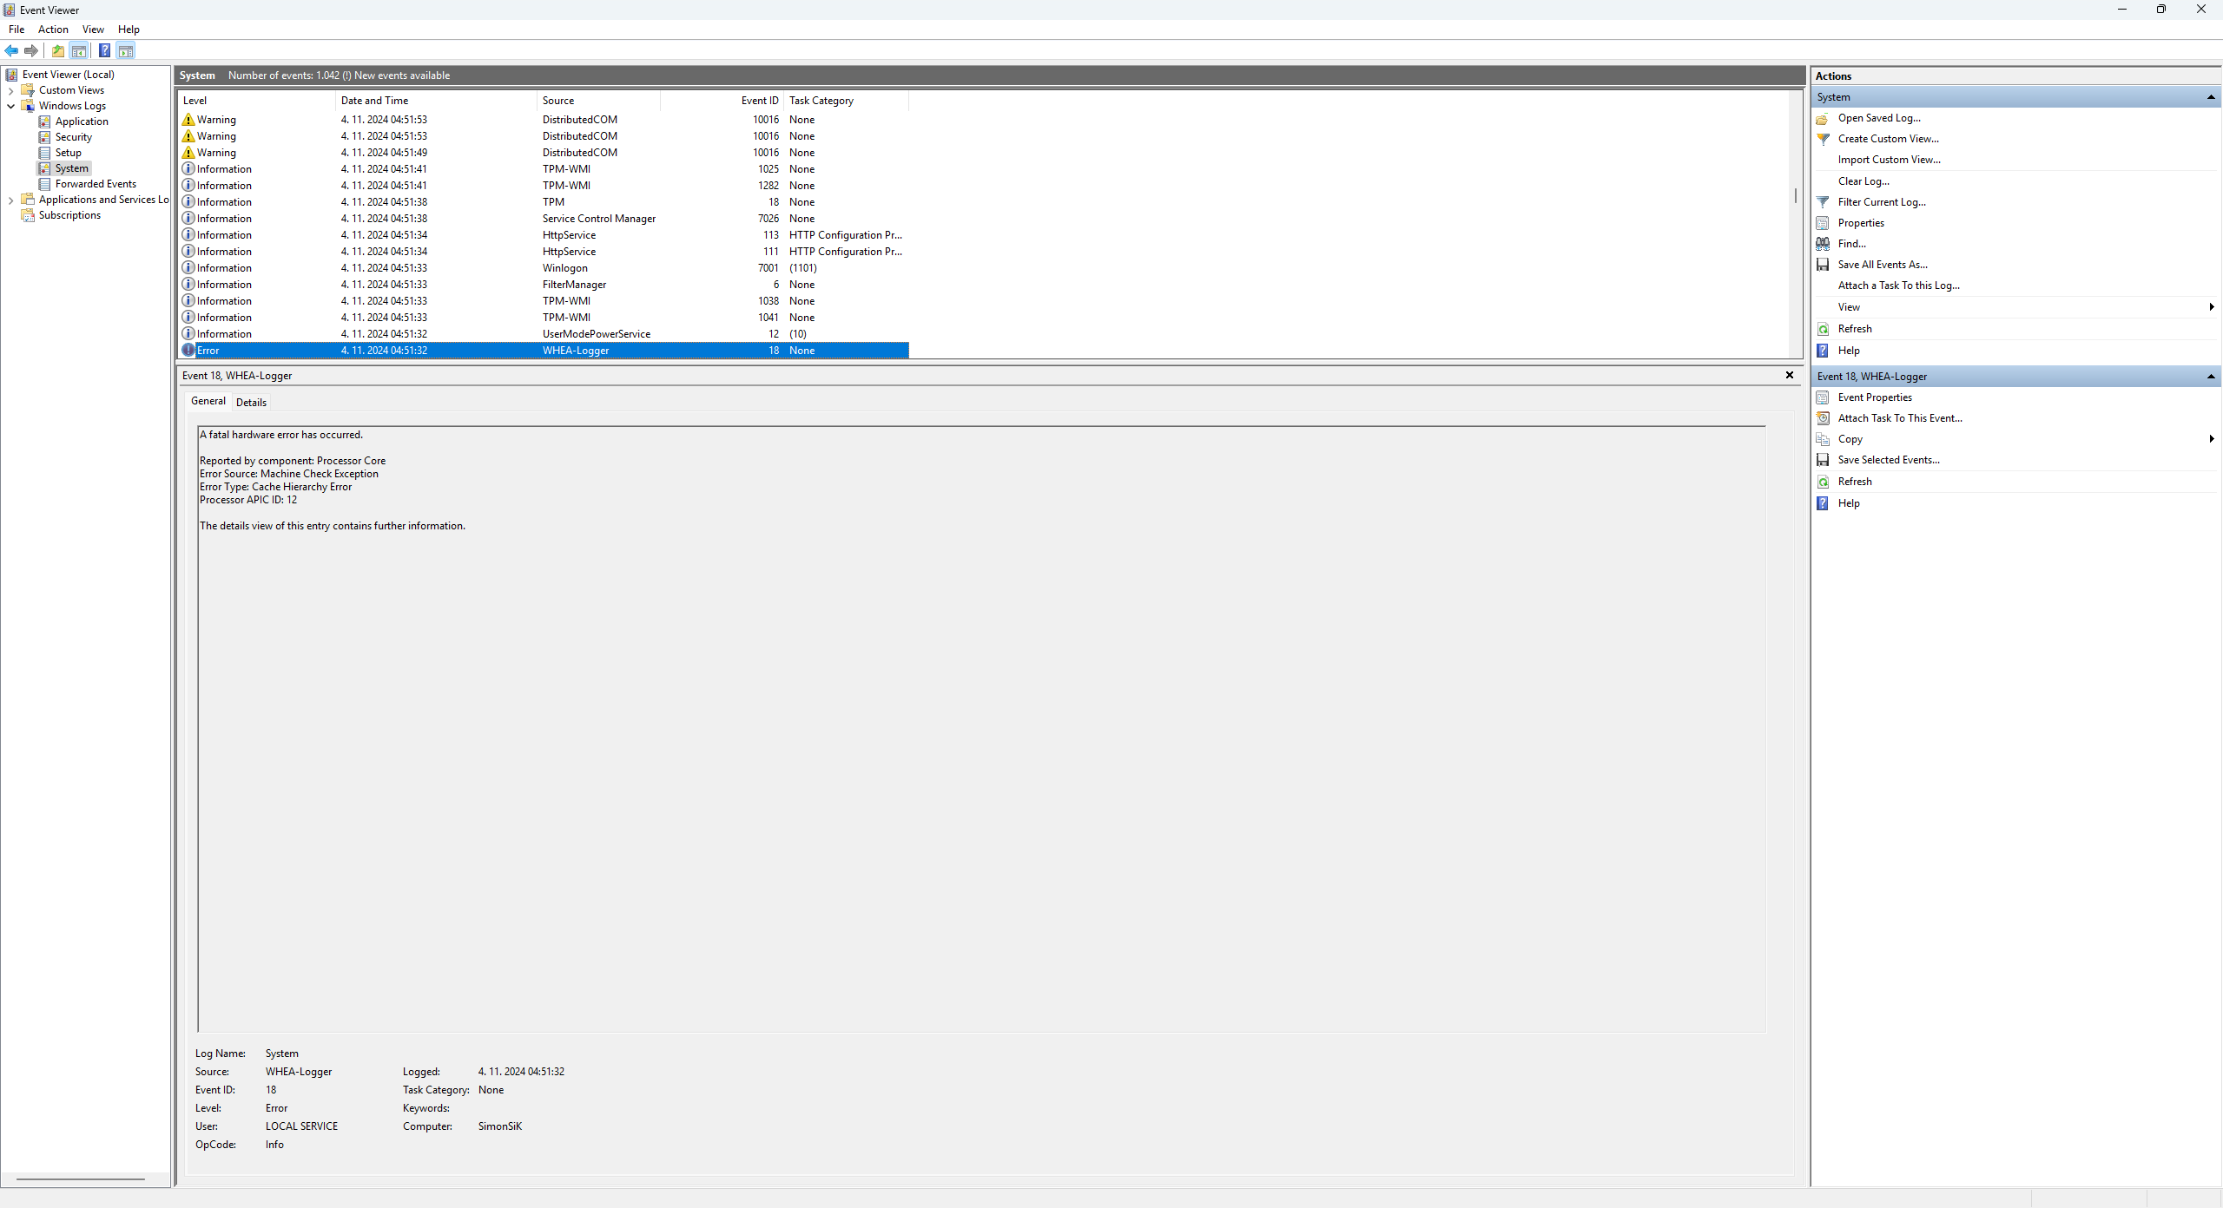
Task: Click the Create Custom View funnel icon
Action: point(1823,139)
